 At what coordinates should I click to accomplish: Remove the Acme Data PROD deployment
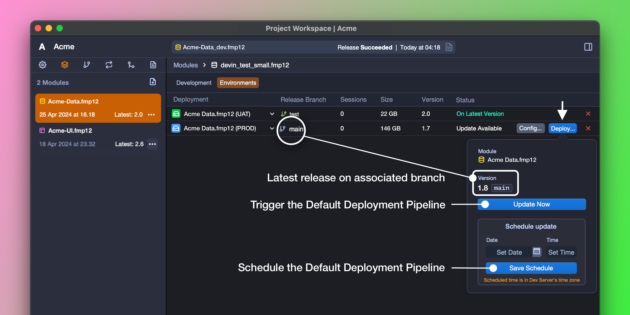coord(588,129)
